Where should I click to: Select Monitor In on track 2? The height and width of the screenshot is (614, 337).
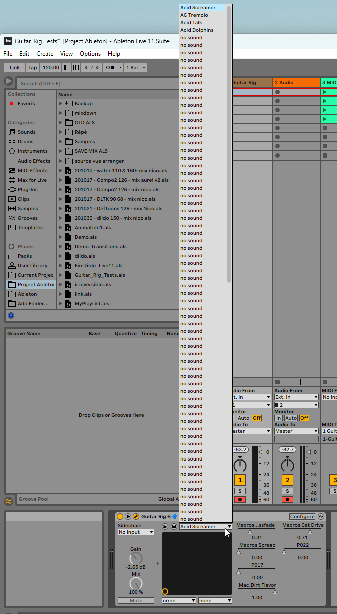point(278,418)
